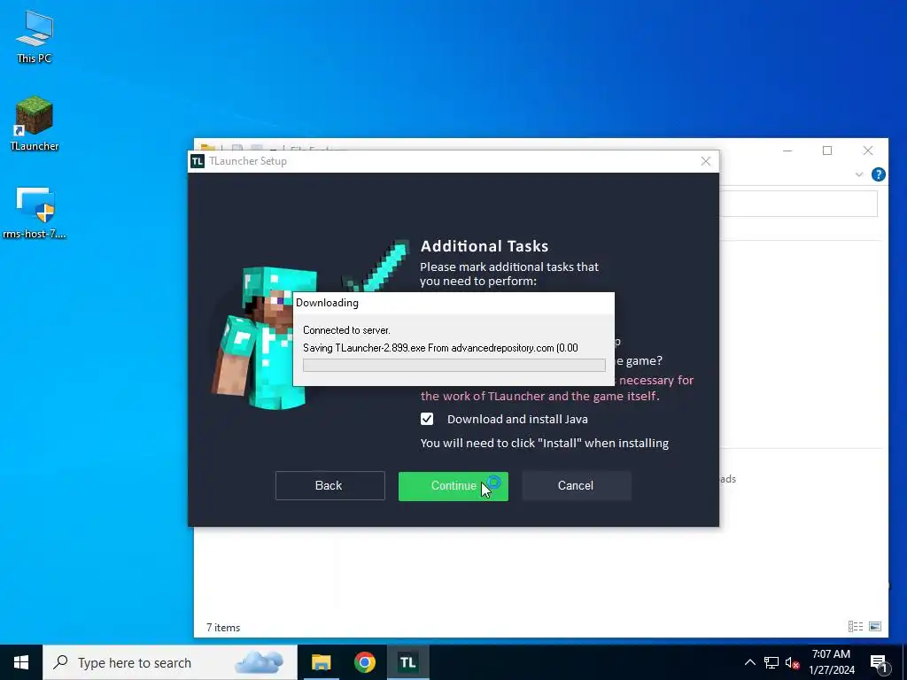Uncheck Download and install Java
The height and width of the screenshot is (680, 907).
point(427,419)
